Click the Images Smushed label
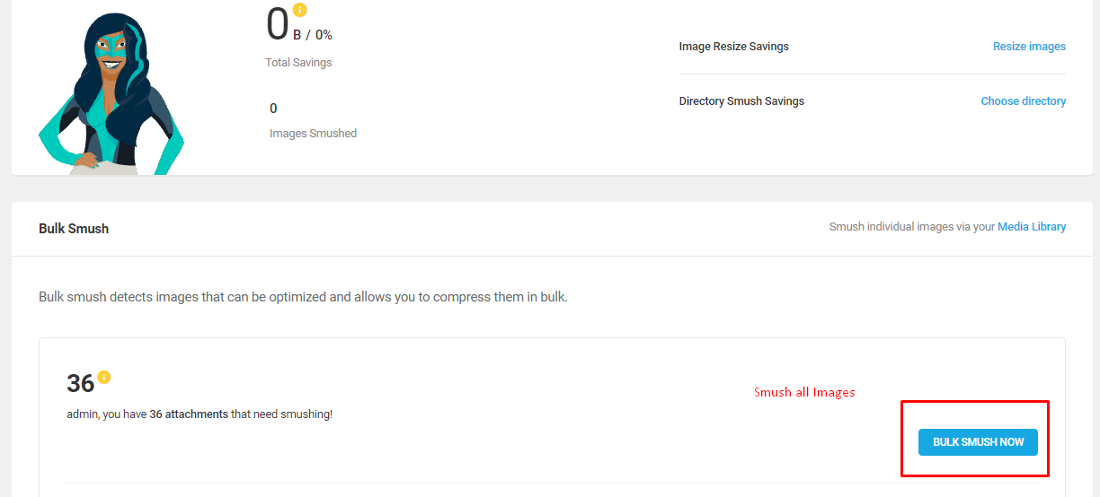 point(313,134)
